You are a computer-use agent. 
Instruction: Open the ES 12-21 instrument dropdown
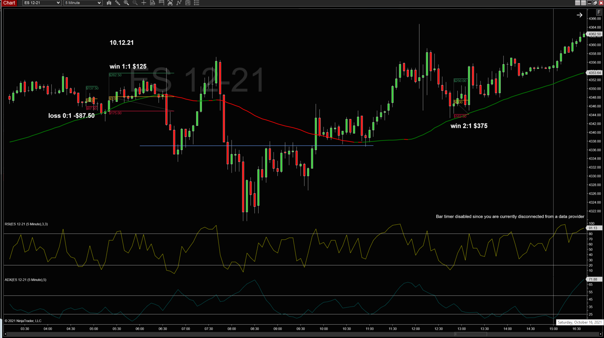point(42,3)
